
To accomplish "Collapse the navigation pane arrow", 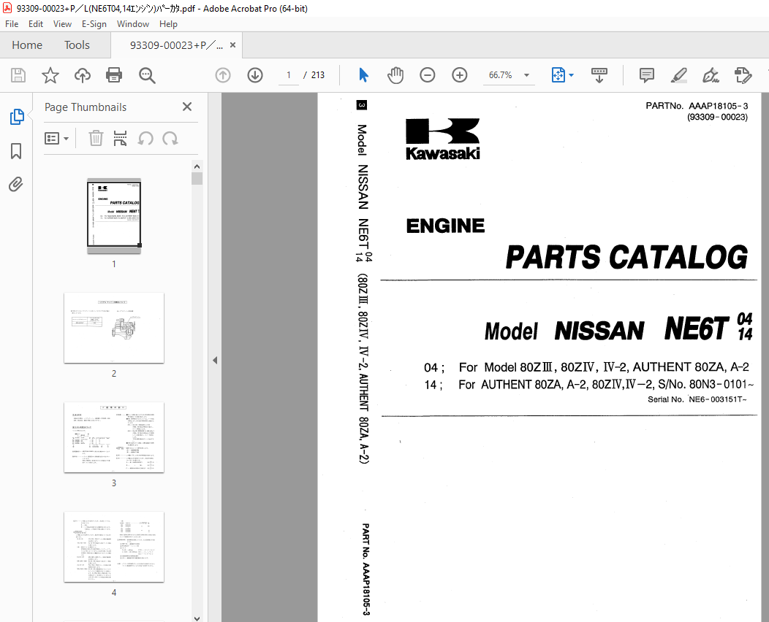I will pyautogui.click(x=215, y=360).
